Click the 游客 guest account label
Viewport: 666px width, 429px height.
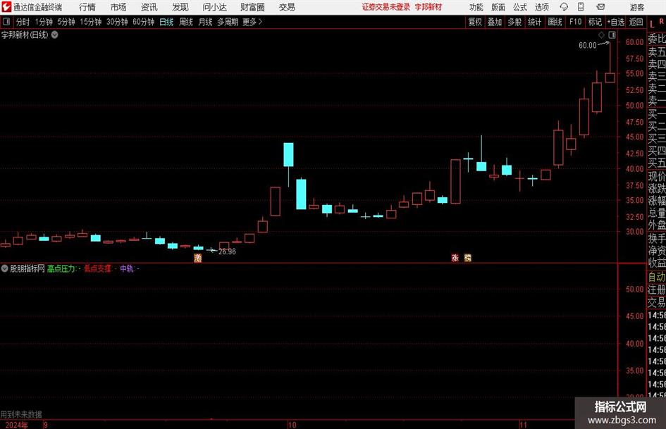636,7
